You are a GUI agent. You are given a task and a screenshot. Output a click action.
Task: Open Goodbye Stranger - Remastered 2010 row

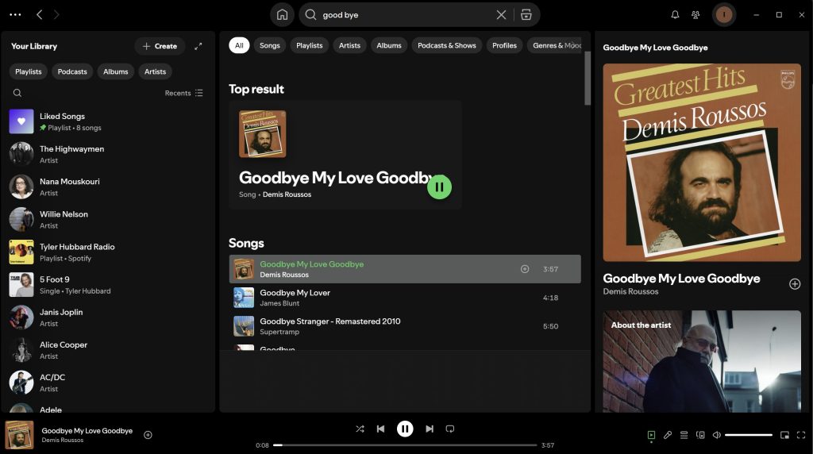tap(405, 326)
